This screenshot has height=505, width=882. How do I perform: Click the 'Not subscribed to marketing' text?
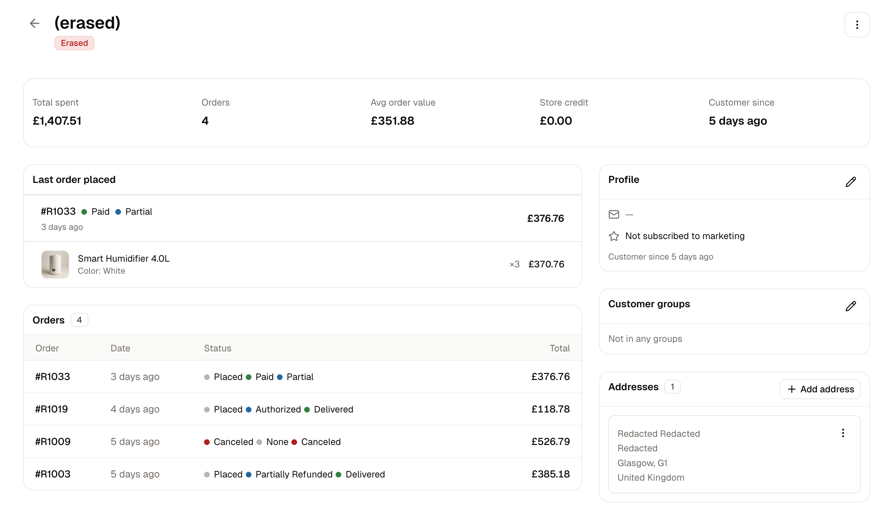click(685, 236)
